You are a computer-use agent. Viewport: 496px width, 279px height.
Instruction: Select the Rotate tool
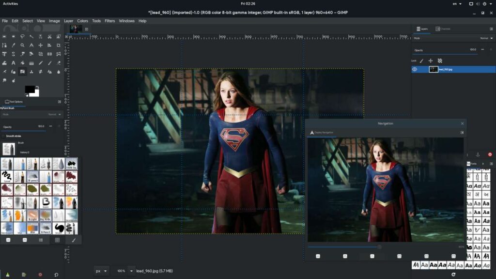click(13, 54)
